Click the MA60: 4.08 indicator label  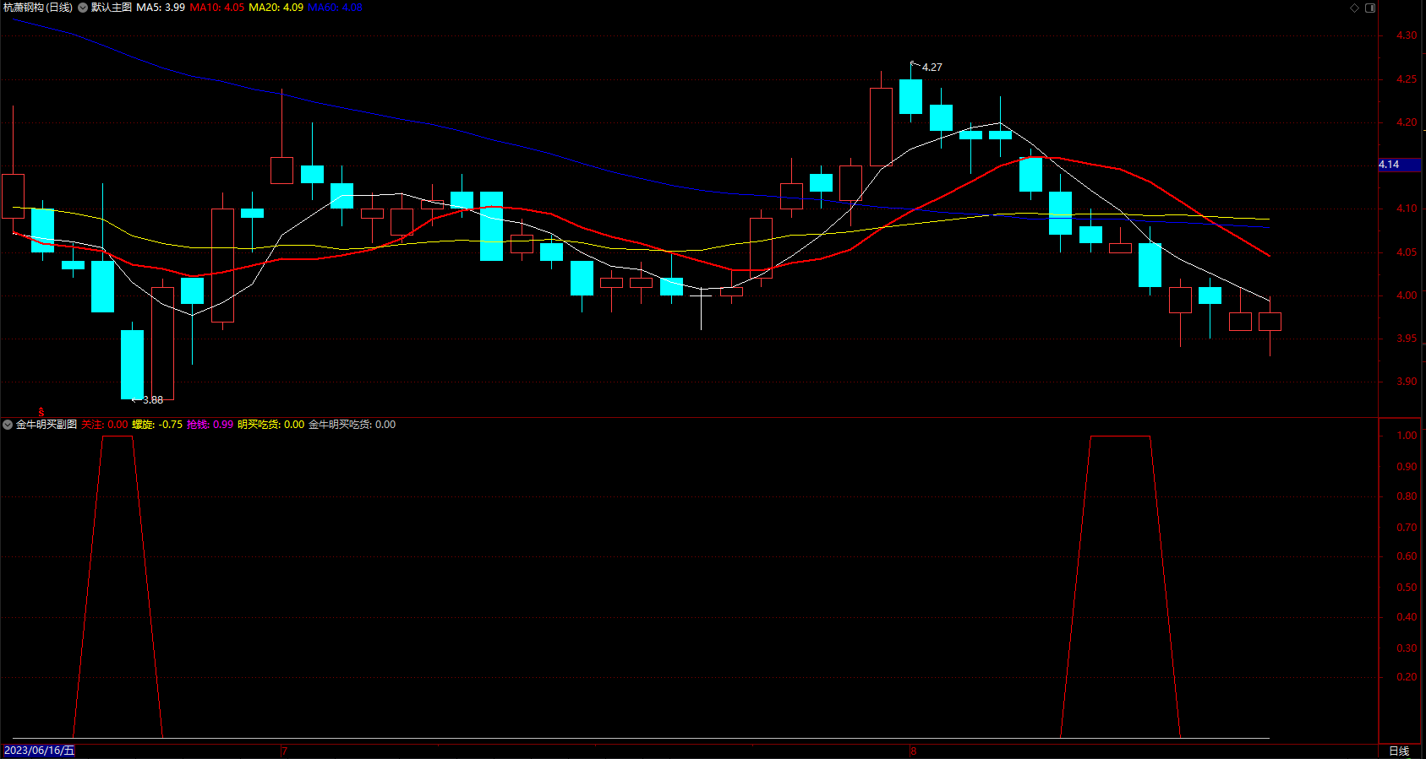point(335,8)
